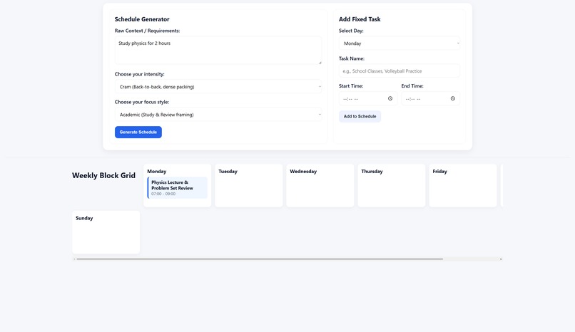Click the scrollbar right arrow
This screenshot has height=332, width=575.
[x=501, y=259]
